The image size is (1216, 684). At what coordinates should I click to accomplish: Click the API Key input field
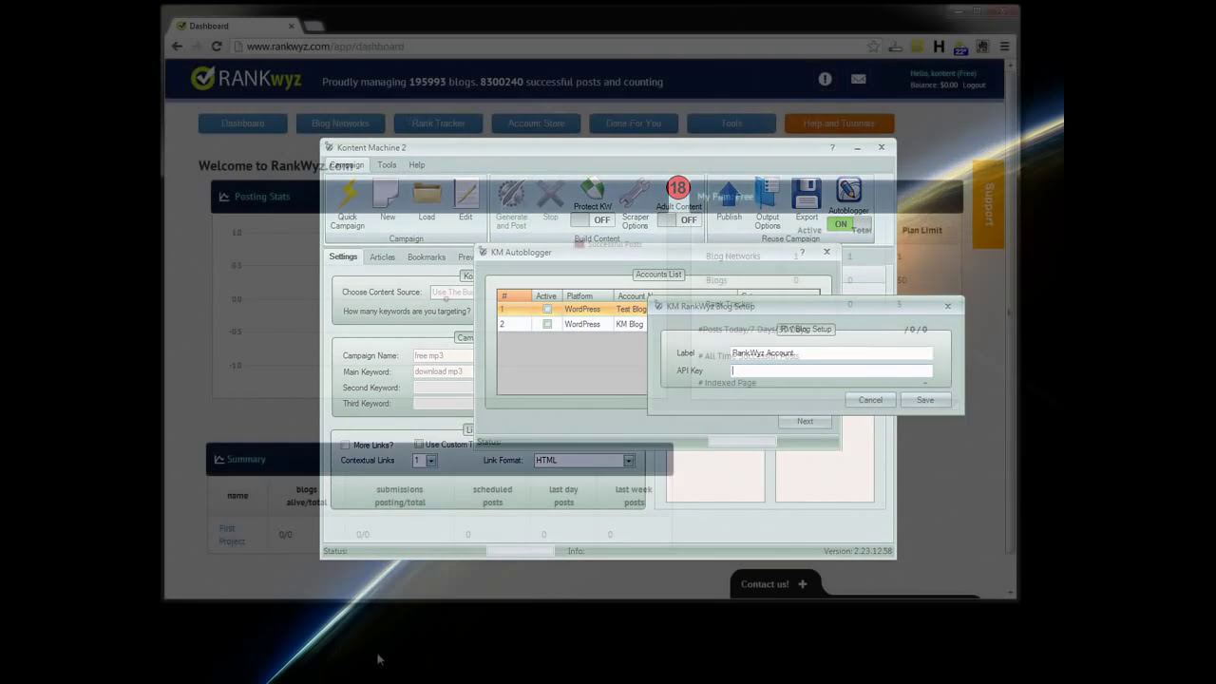[x=831, y=370]
